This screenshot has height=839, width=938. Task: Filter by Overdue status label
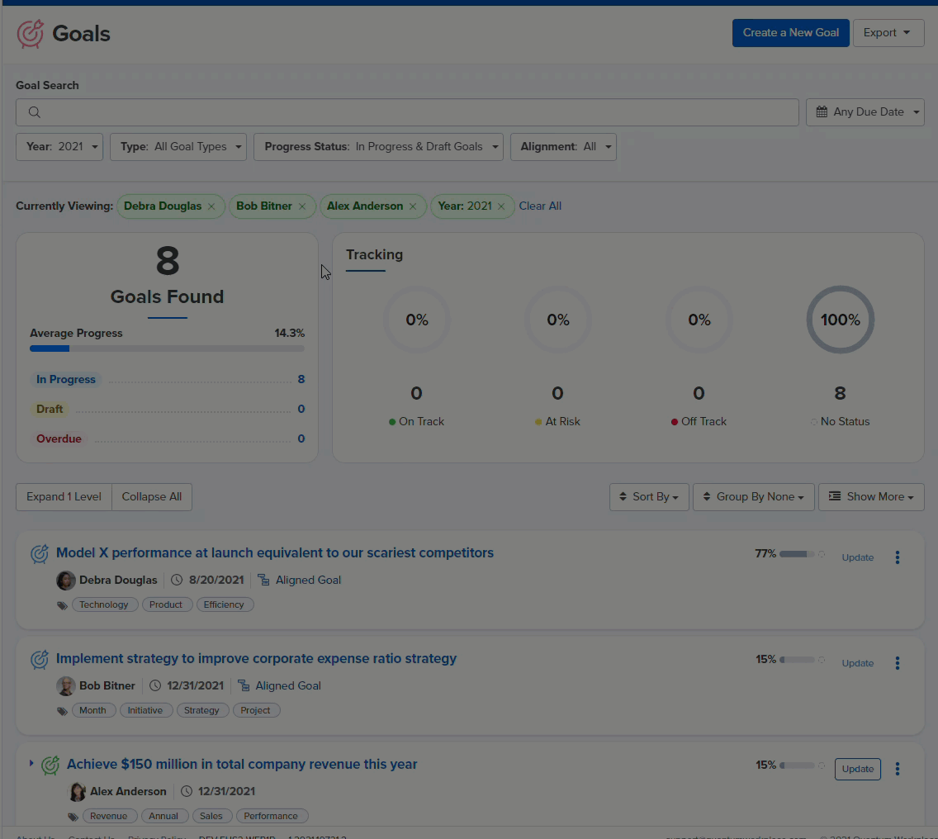[x=59, y=438]
